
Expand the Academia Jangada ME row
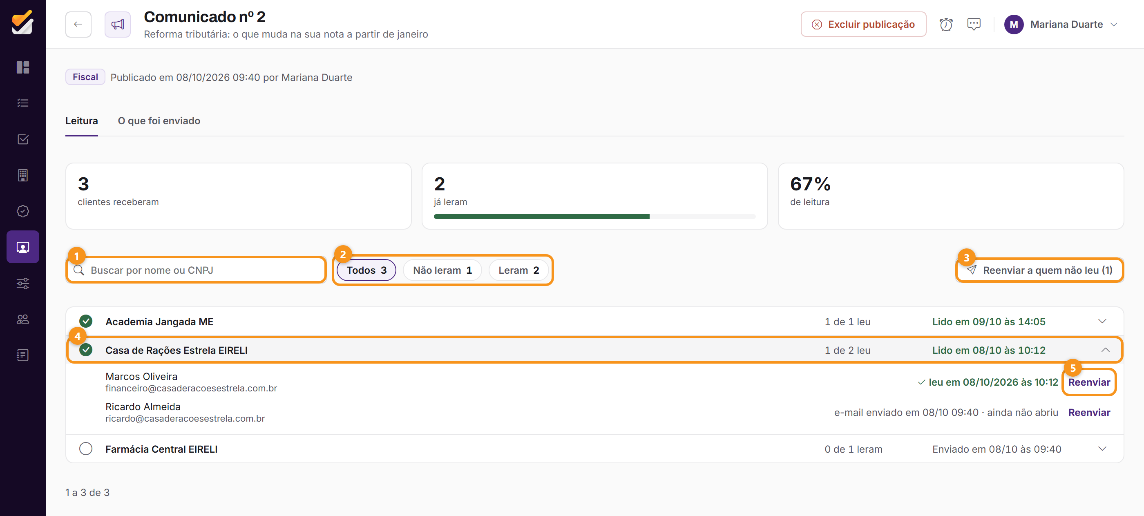tap(1102, 322)
